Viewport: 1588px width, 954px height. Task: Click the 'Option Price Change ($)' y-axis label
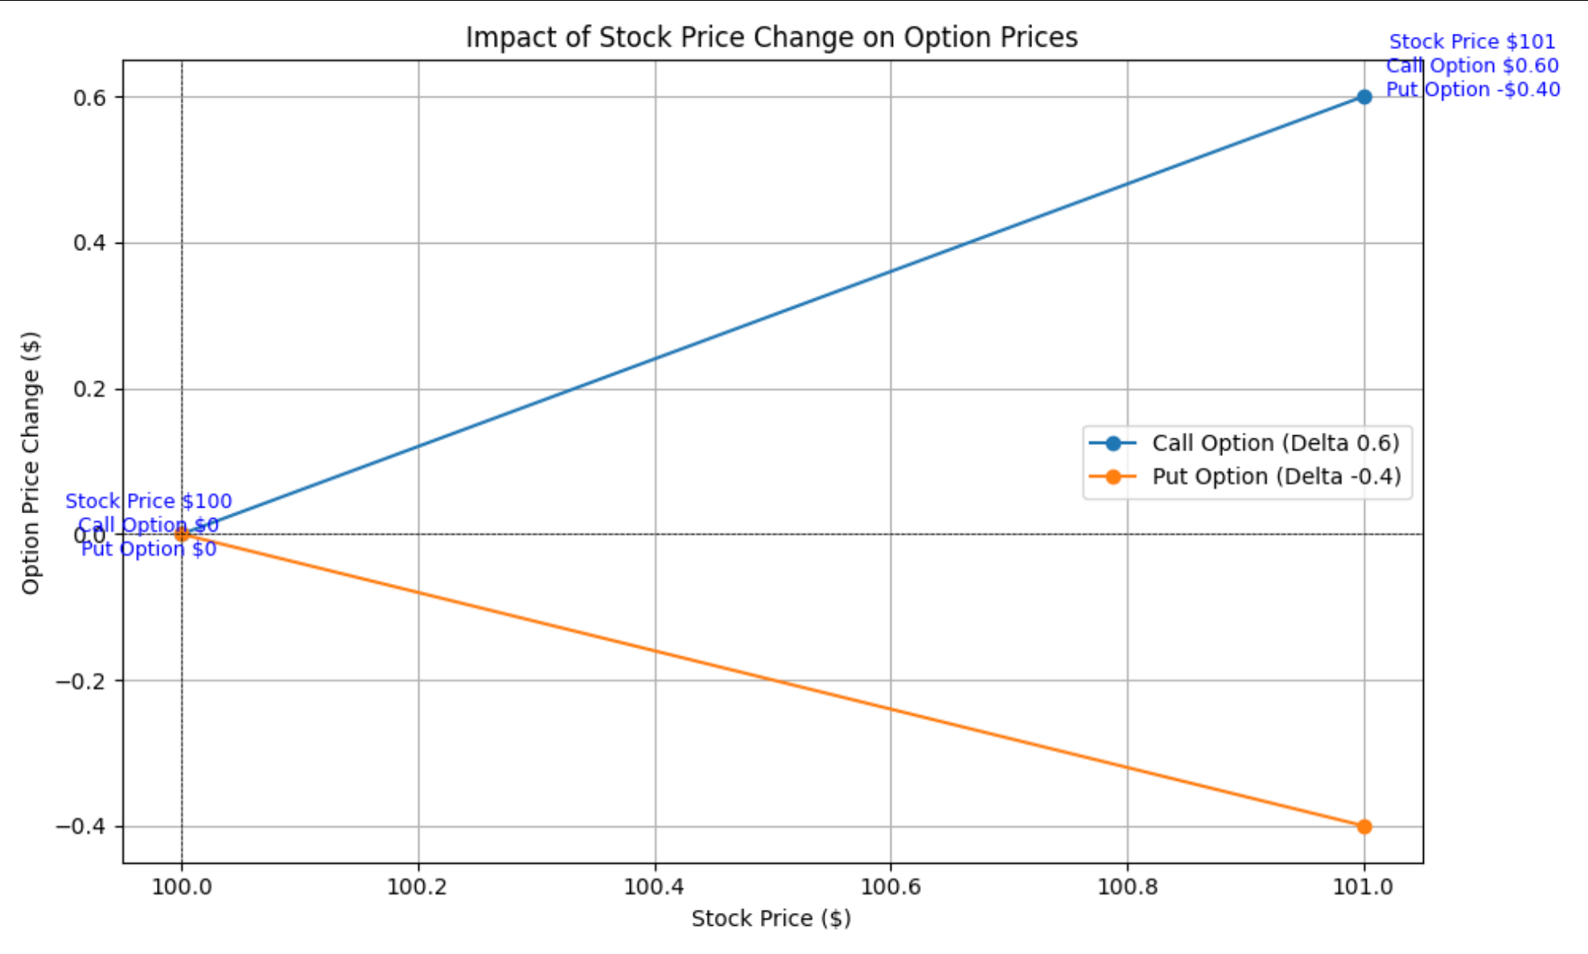(x=31, y=463)
